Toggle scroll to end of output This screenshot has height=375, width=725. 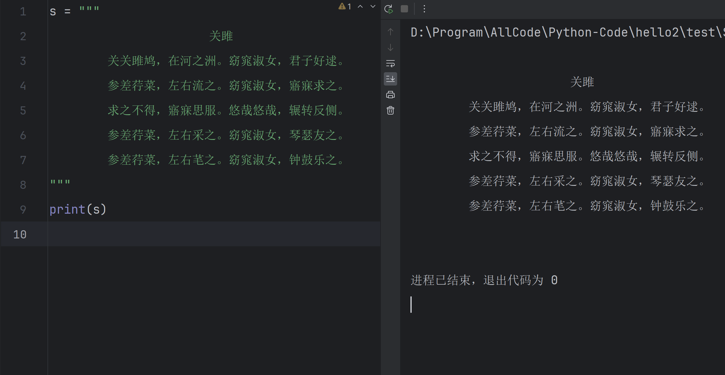(390, 79)
